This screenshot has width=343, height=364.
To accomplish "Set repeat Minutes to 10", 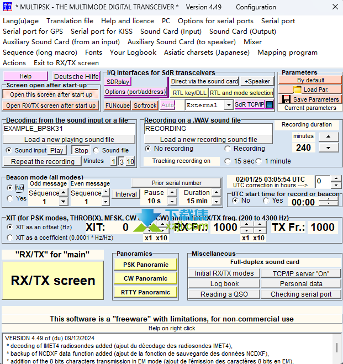I will (130, 162).
